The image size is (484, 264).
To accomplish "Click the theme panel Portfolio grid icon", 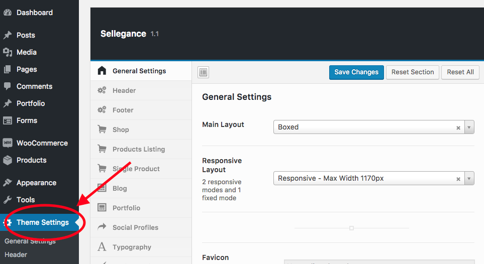I will pos(102,207).
